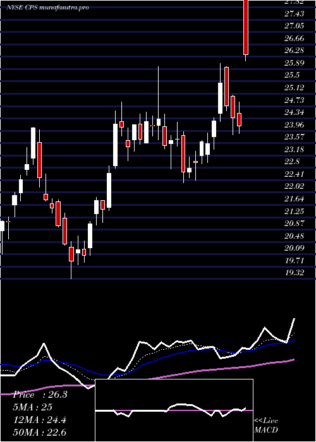Click the 20.48 price axis label

[295, 236]
